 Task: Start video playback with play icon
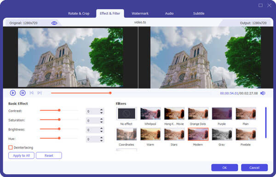coord(13,93)
